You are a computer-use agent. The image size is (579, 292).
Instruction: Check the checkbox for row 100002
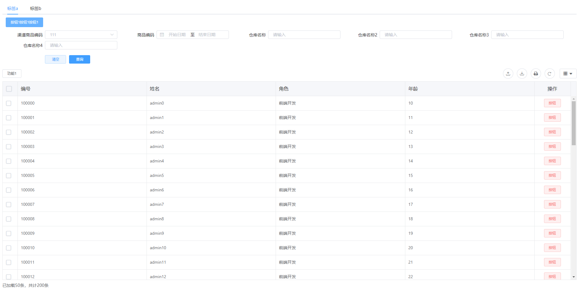tap(9, 132)
